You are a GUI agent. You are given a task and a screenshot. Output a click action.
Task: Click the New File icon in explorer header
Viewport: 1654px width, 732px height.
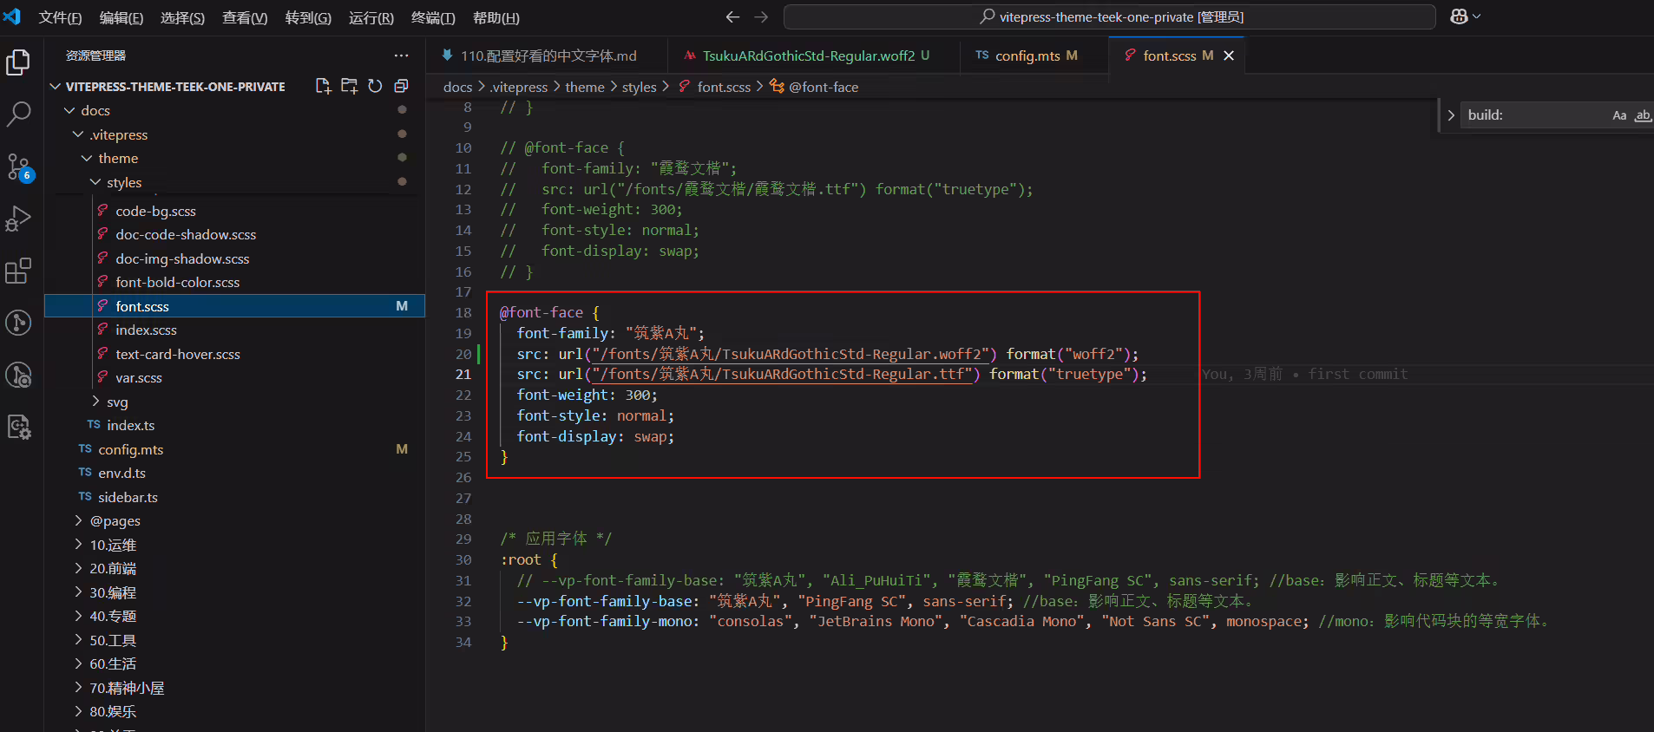(x=323, y=86)
